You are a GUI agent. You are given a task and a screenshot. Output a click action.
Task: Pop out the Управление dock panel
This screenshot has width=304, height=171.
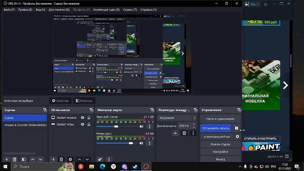239,110
